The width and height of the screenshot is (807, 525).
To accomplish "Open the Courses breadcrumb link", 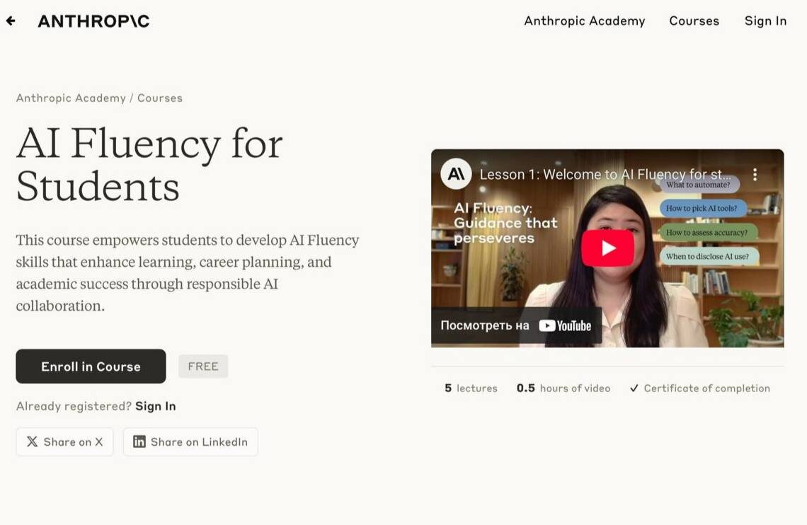I will coord(159,98).
